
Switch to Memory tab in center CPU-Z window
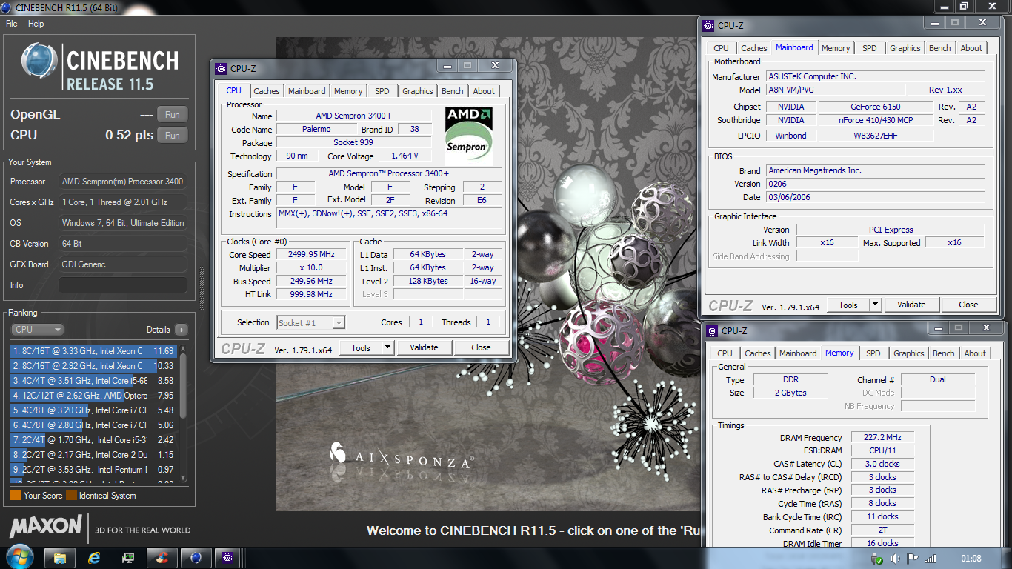pyautogui.click(x=348, y=91)
